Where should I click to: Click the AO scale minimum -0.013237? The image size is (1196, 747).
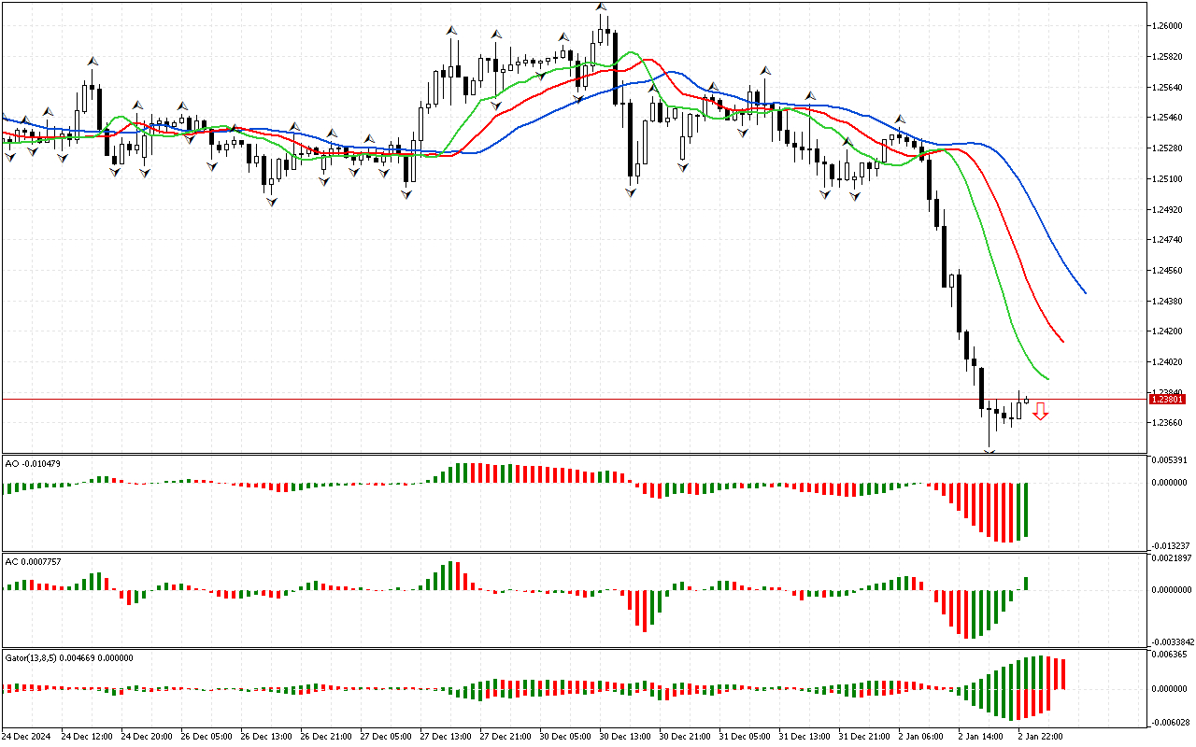(1169, 546)
